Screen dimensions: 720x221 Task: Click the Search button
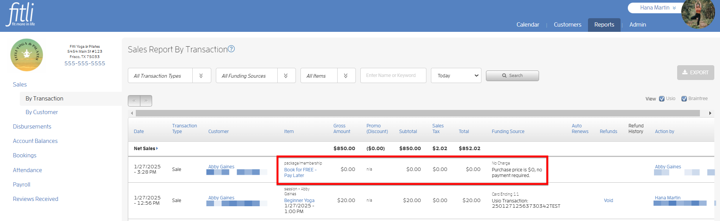[512, 76]
